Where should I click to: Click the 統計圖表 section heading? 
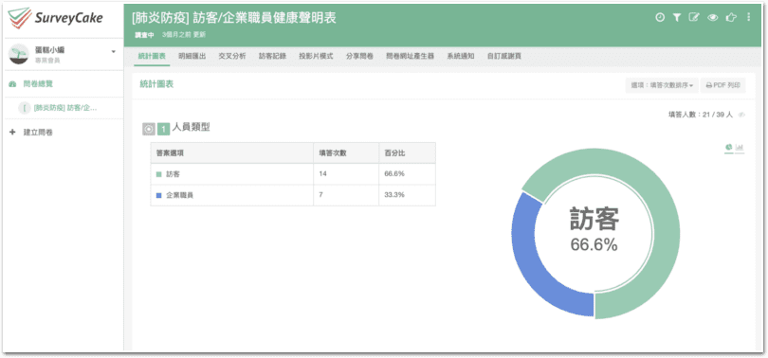click(x=156, y=84)
